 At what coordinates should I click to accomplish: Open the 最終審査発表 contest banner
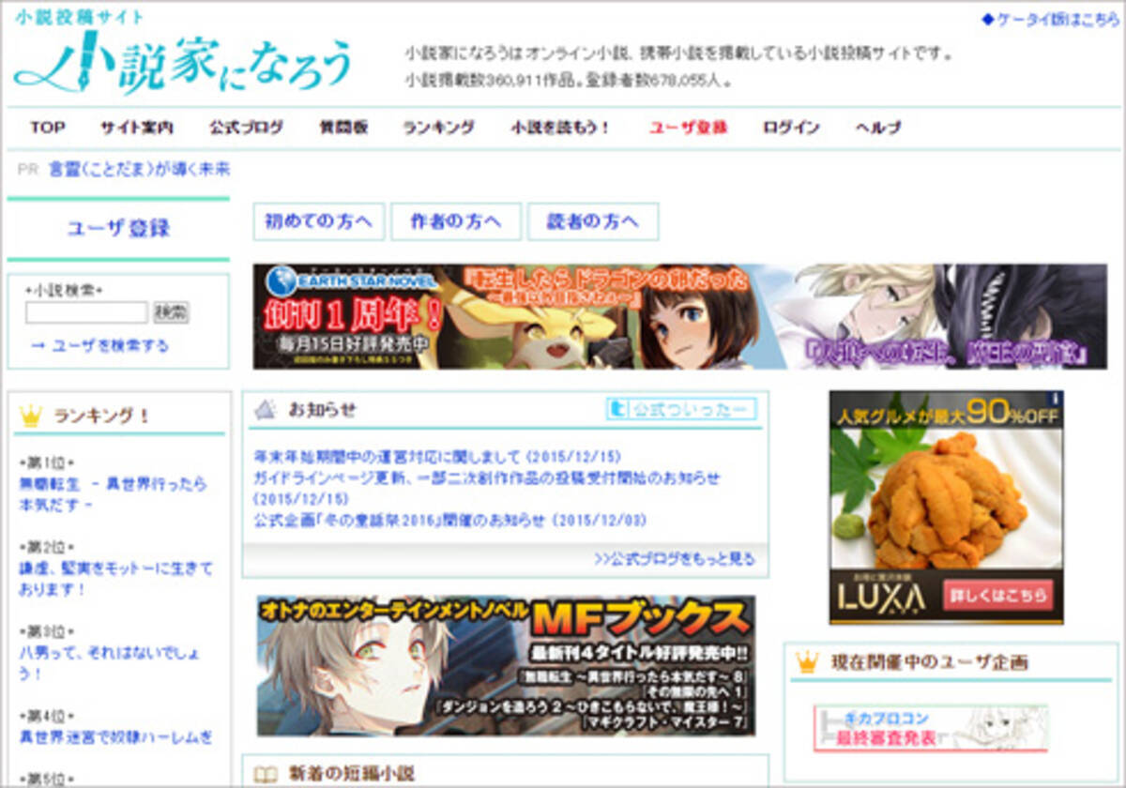tap(929, 728)
